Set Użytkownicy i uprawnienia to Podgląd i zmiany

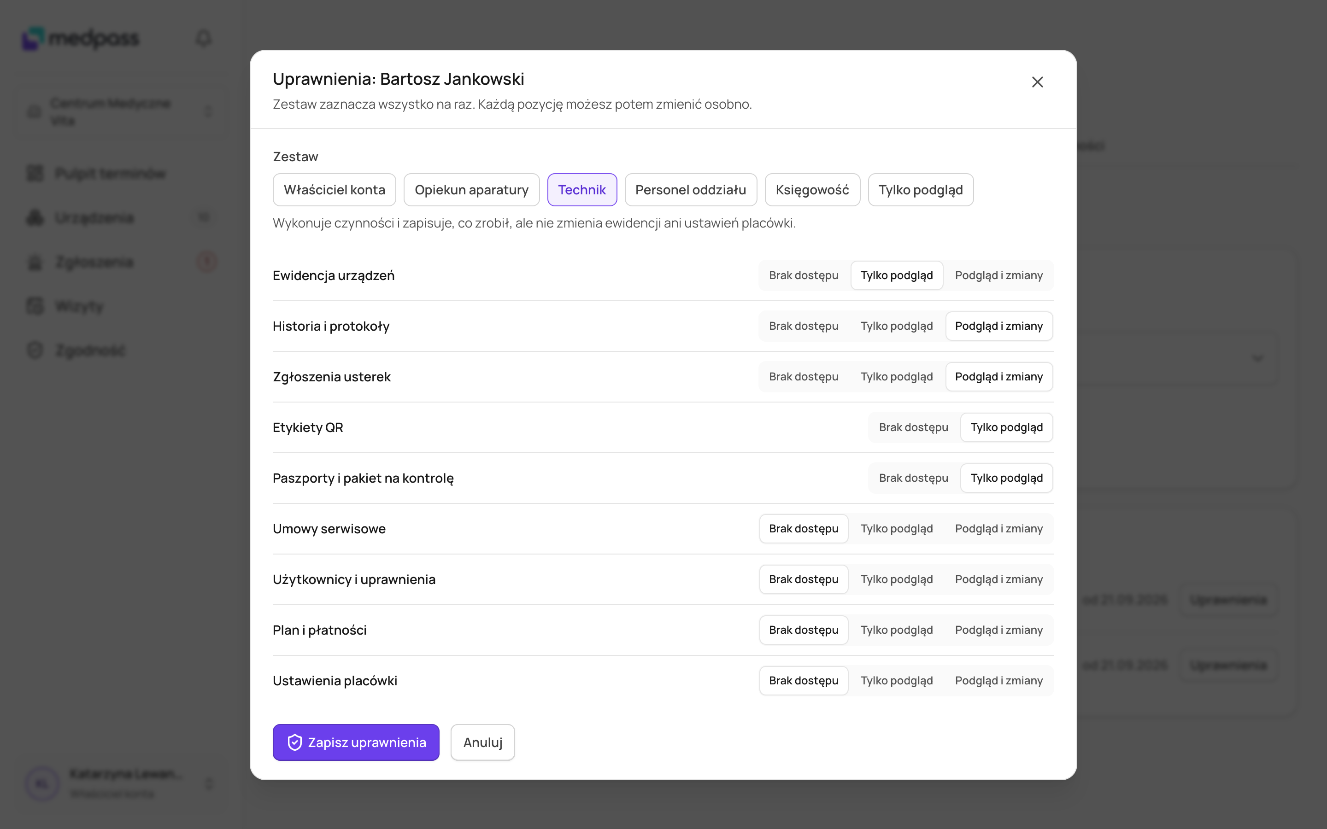point(998,579)
